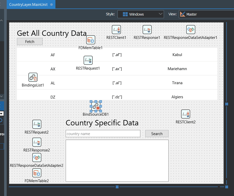Select the RESTResponse2 component icon
Screen dimensions: 234x196
(37, 142)
